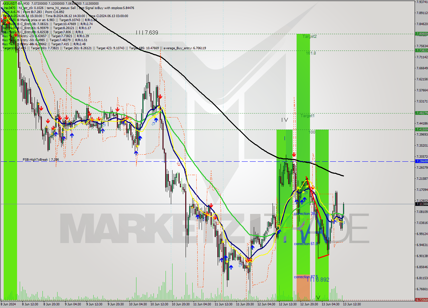Click the 'average_Buy_entry: 6.706119' text

(x=184, y=48)
